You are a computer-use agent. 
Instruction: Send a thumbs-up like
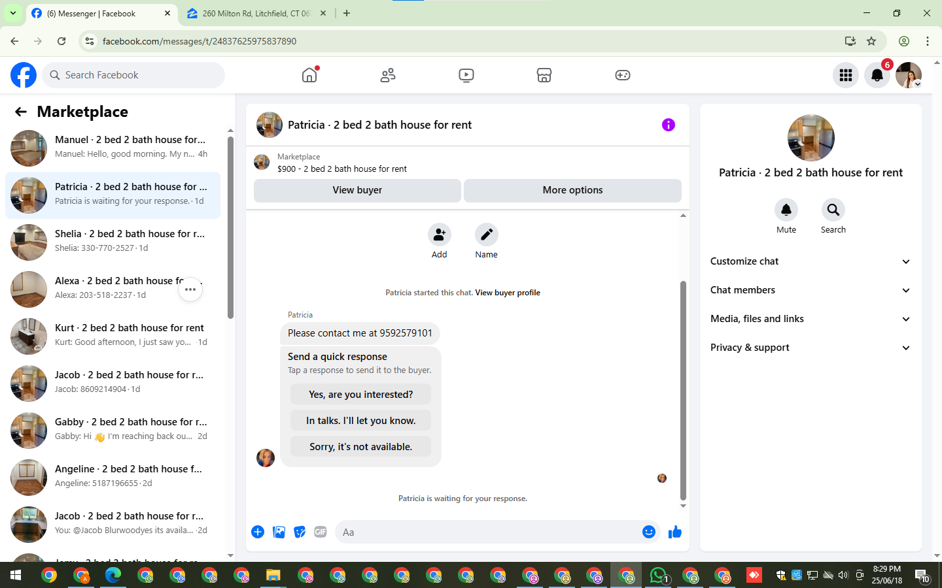pos(675,532)
